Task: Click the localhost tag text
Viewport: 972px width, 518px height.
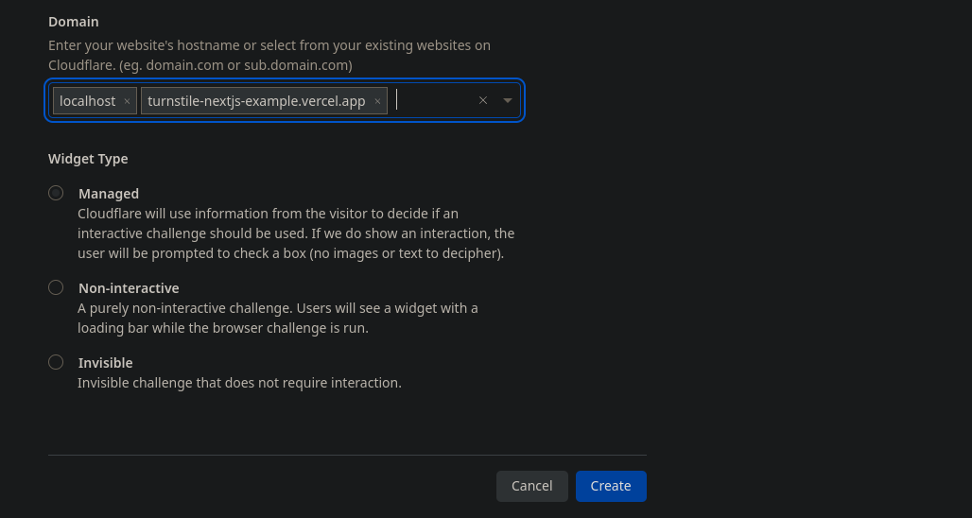Action: pos(87,101)
